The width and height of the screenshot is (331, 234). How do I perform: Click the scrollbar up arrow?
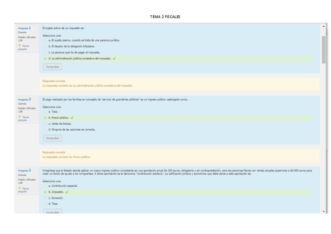tap(324, 26)
